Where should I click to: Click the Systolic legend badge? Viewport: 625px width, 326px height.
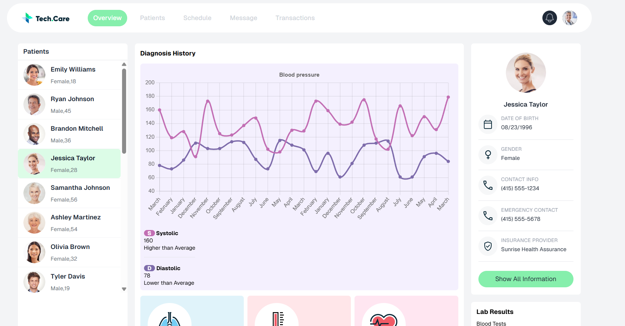(149, 233)
